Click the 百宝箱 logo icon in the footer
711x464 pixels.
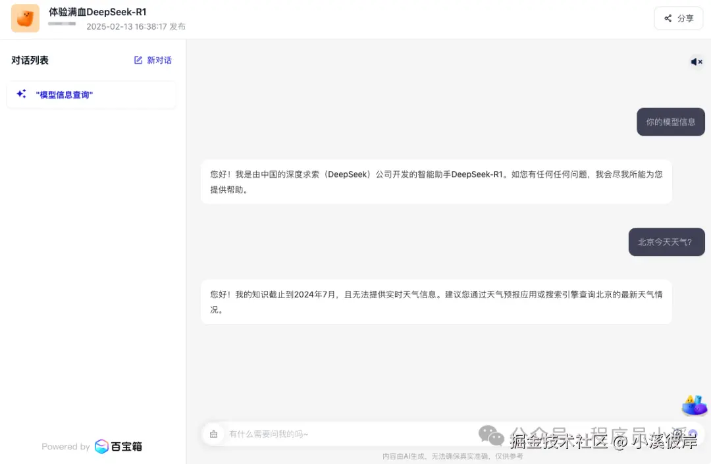click(101, 446)
